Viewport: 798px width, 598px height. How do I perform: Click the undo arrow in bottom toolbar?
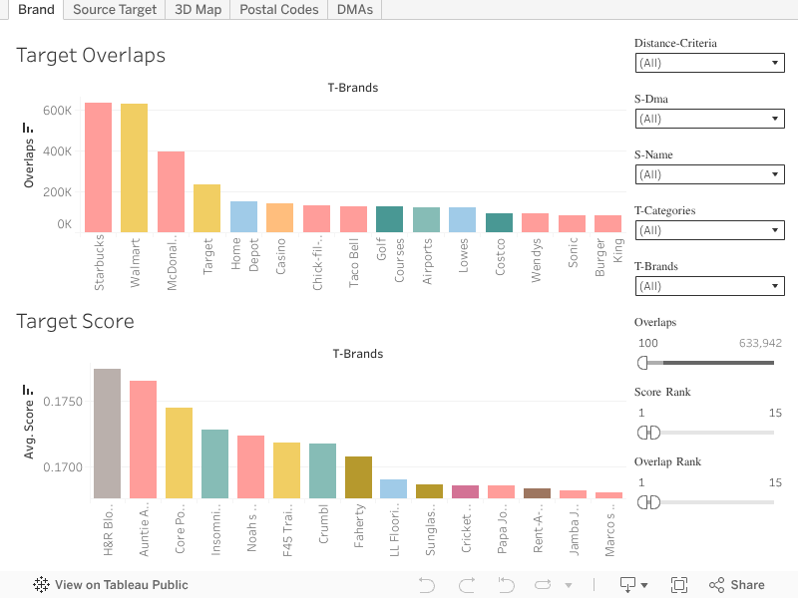coord(427,585)
